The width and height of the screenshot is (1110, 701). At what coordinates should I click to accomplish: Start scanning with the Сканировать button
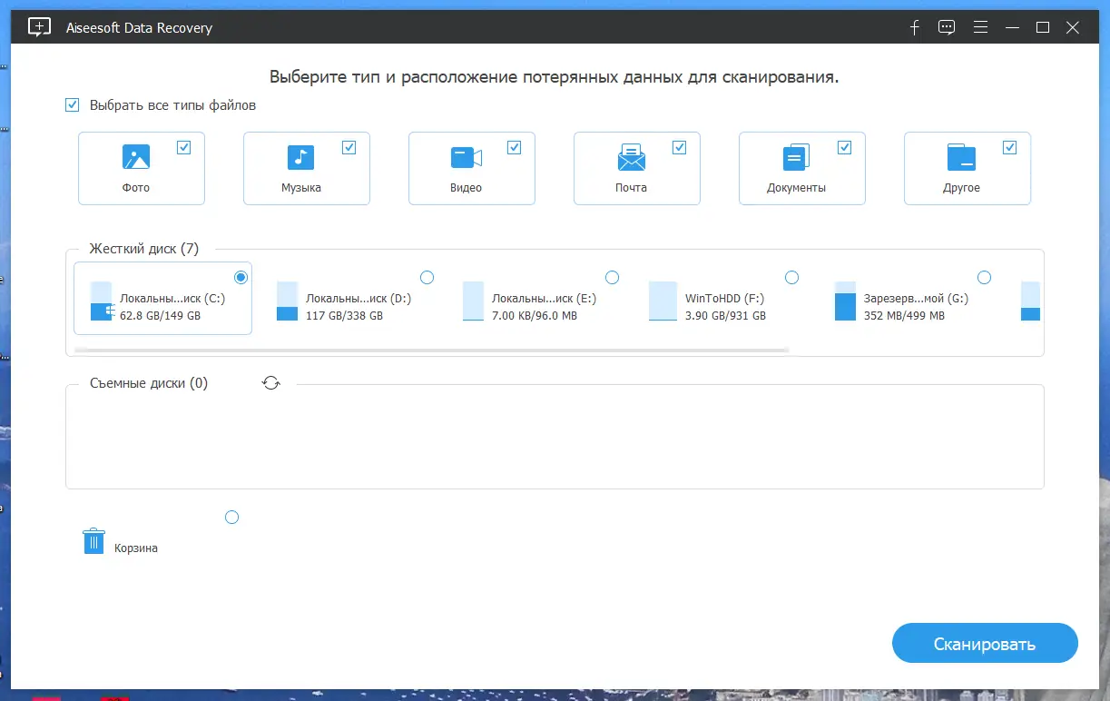[985, 644]
